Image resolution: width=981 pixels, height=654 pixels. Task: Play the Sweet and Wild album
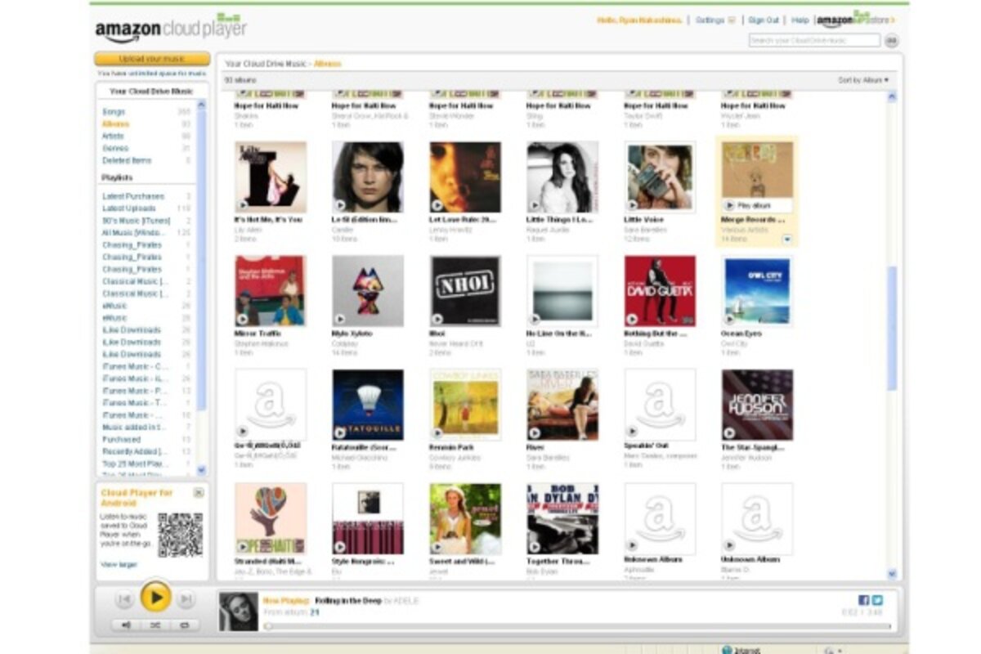pos(437,546)
